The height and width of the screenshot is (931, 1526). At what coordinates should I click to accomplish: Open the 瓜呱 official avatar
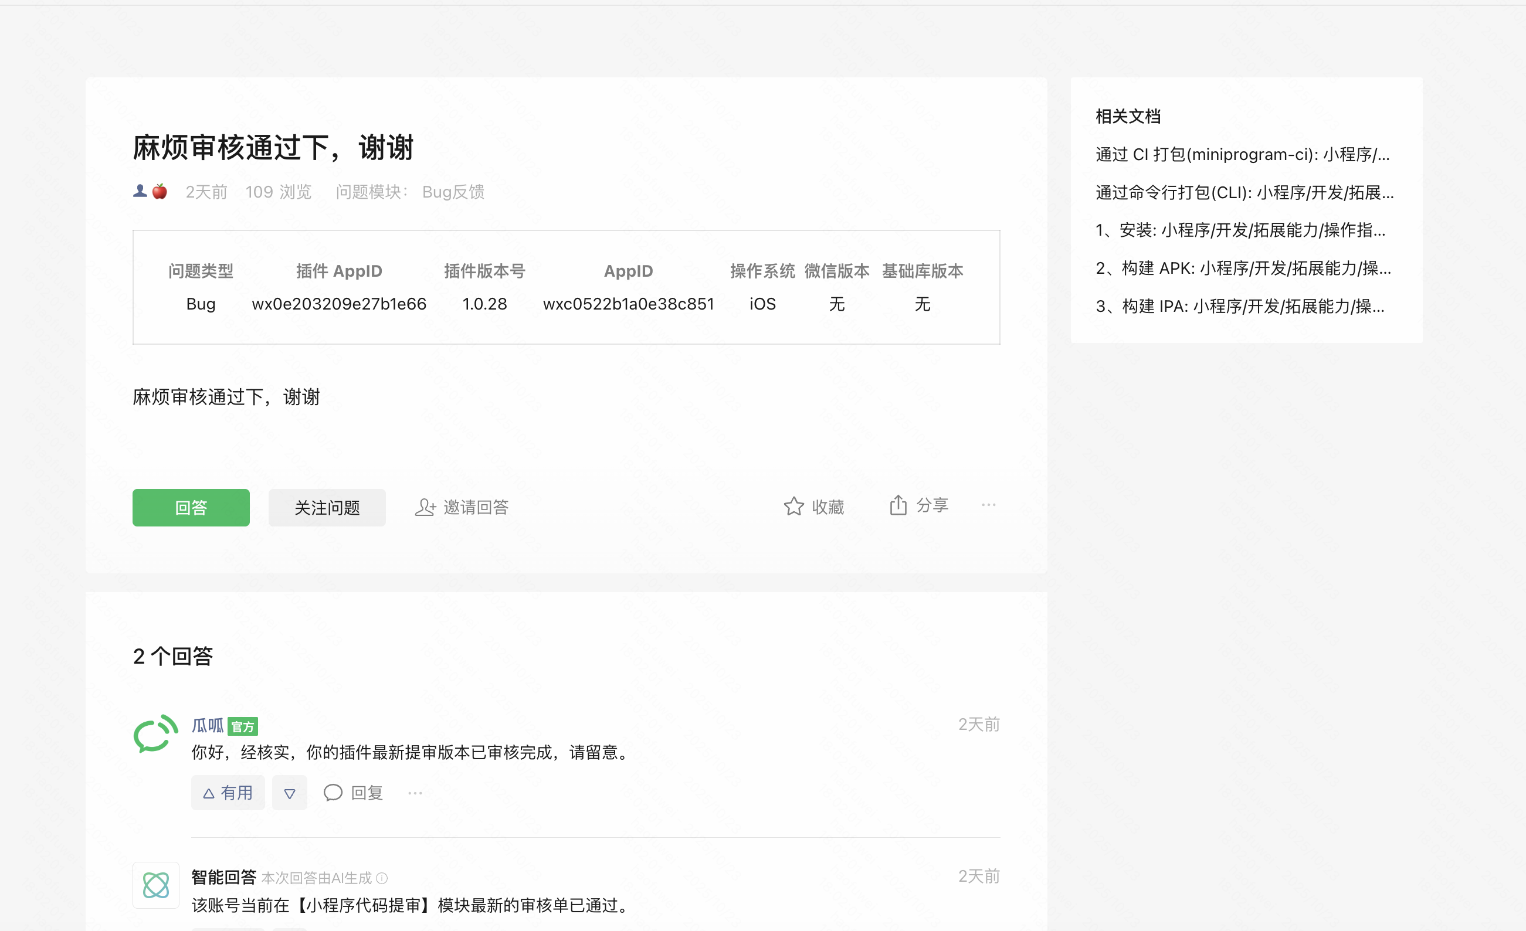pyautogui.click(x=155, y=735)
